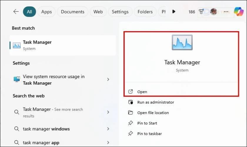Click the Open file location folder icon
This screenshot has width=247, height=147.
tap(131, 113)
